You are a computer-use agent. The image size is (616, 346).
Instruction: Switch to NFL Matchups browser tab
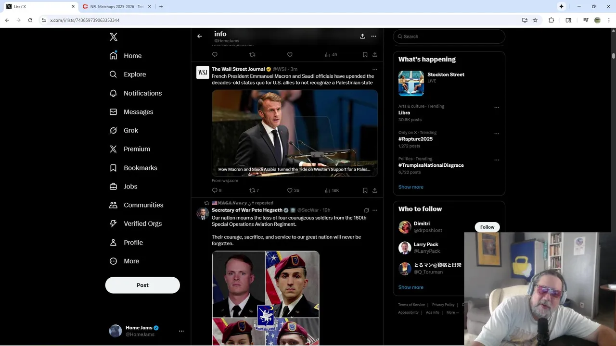coord(117,7)
